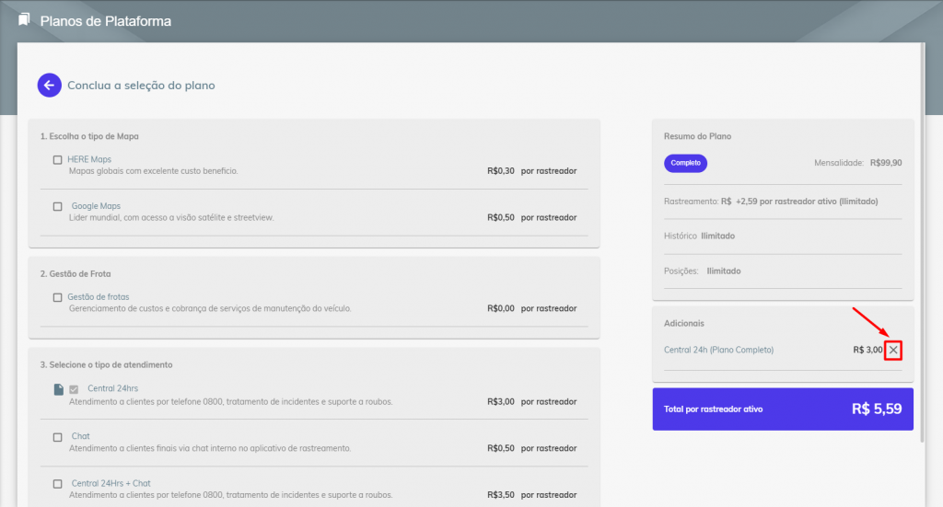This screenshot has width=943, height=507.
Task: Uncheck the Central 24hrs checkbox
Action: (x=74, y=389)
